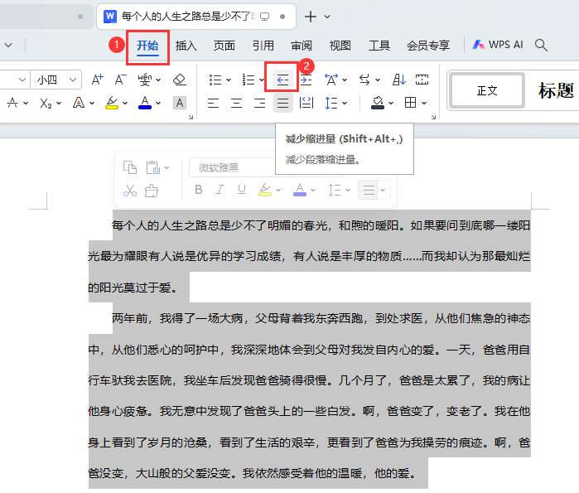Open the 会员专享 tab
Viewport: 579px width, 493px height.
click(428, 46)
